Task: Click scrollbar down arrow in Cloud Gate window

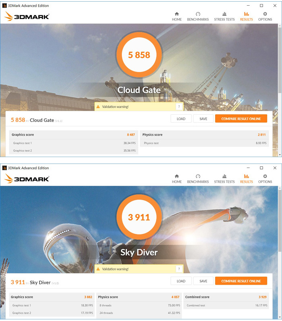Action: (280, 155)
